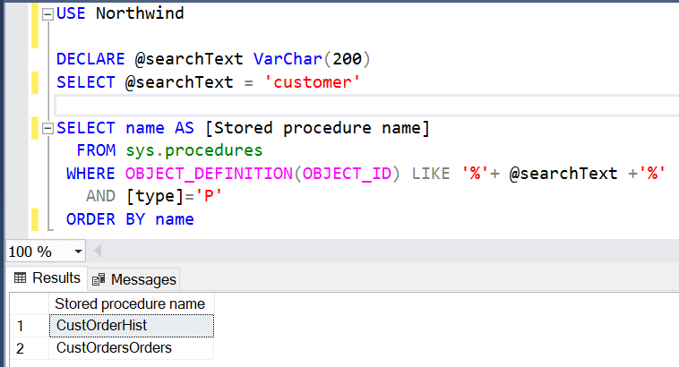Click the DECLARE keyword
679x367 pixels.
90,59
